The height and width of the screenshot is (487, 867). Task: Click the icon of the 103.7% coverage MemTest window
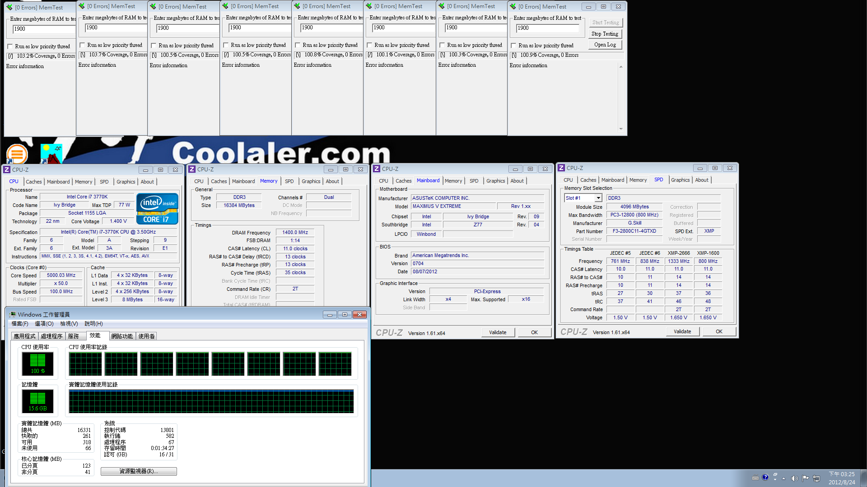pyautogui.click(x=81, y=6)
